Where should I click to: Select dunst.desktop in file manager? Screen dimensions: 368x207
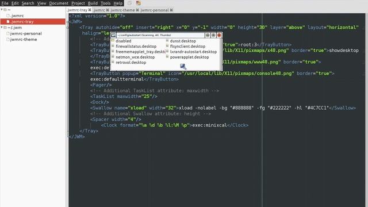coord(183,41)
